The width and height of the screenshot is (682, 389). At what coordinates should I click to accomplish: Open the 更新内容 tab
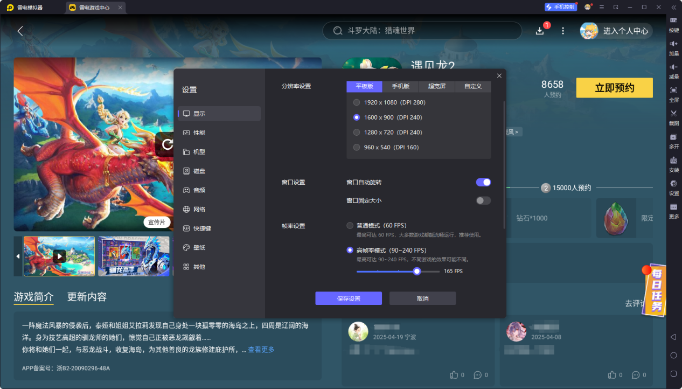click(x=87, y=297)
